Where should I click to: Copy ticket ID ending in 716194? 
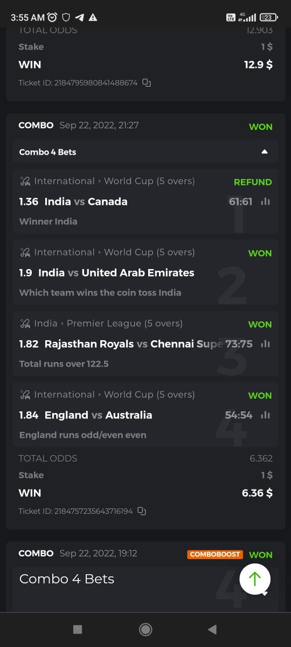pyautogui.click(x=142, y=511)
